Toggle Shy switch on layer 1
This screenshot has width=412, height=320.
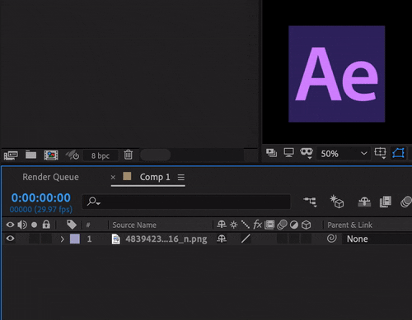pos(222,239)
